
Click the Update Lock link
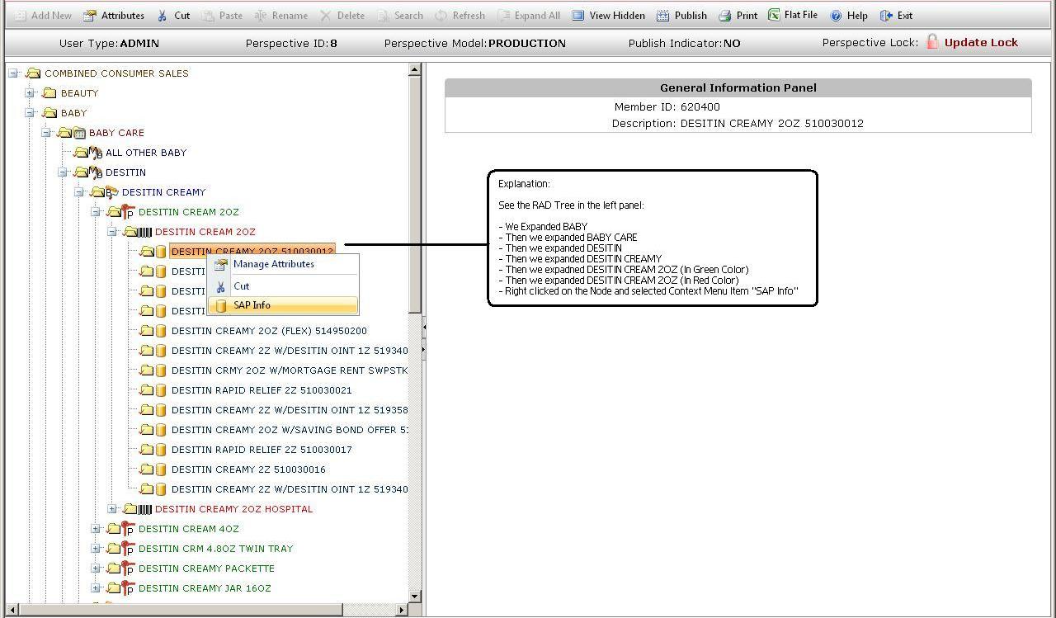(981, 43)
